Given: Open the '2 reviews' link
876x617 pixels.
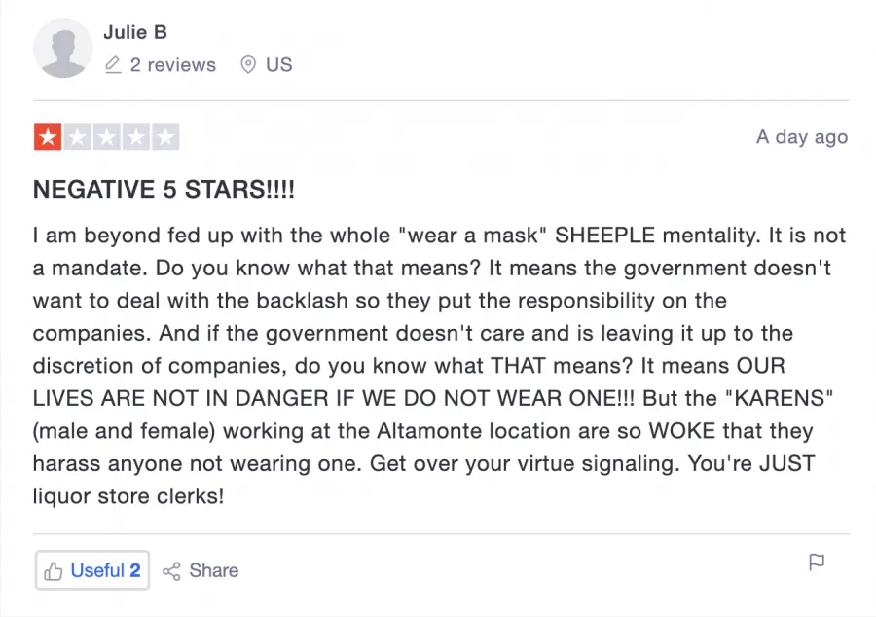Looking at the screenshot, I should coord(172,65).
